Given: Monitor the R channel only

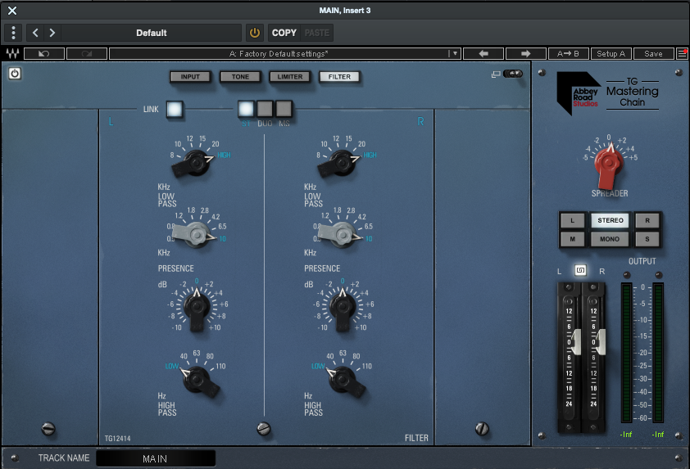Looking at the screenshot, I should click(x=647, y=221).
